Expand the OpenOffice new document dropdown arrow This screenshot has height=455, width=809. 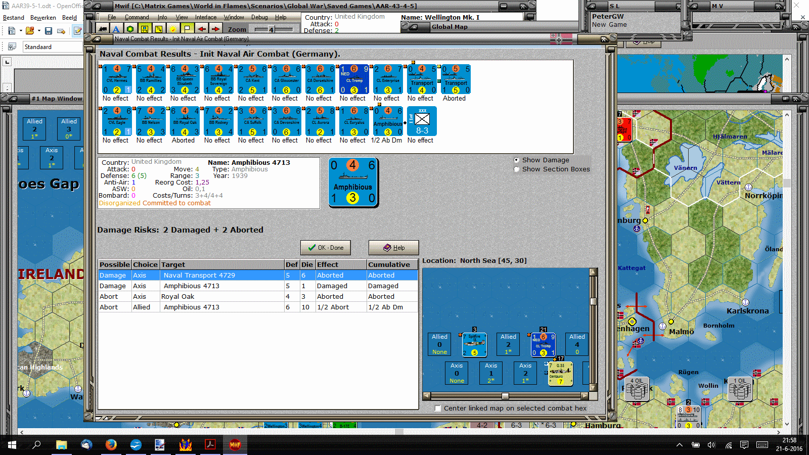pos(21,31)
